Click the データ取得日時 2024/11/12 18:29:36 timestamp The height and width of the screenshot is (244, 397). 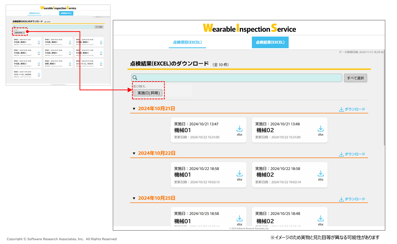(361, 52)
